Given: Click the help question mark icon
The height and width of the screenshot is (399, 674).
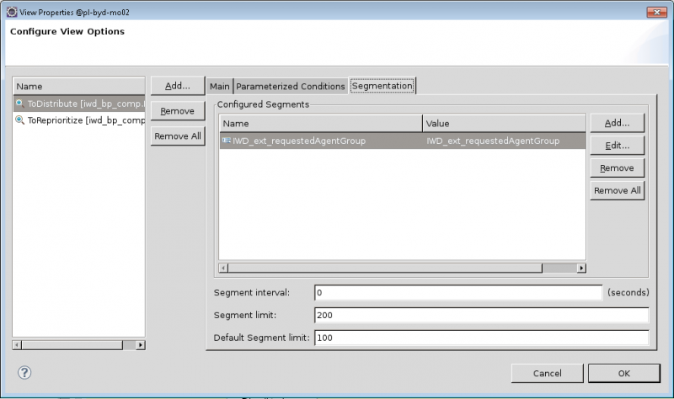Looking at the screenshot, I should [24, 372].
